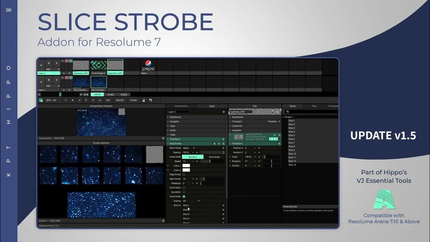Click clip Transform preset P button
Image resolution: width=430 pixels, height=242 pixels.
[x=279, y=144]
